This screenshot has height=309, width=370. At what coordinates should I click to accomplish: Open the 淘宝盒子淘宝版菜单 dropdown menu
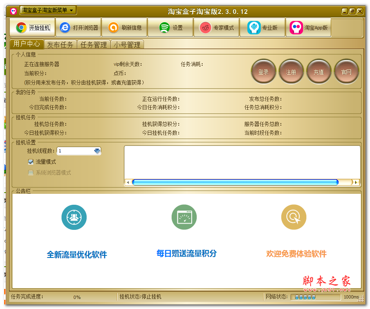[48, 10]
